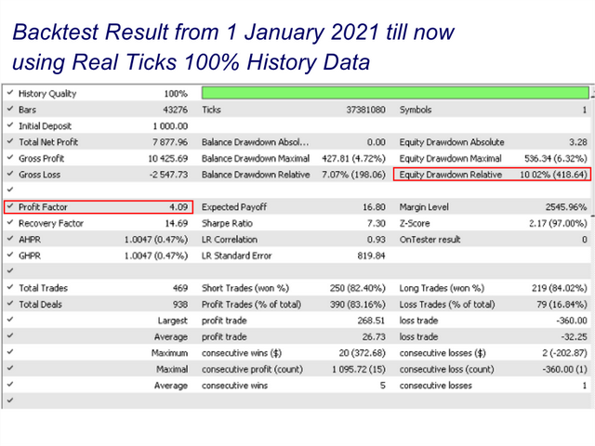Select the consecutive wins value 20 (372.68)

(362, 353)
